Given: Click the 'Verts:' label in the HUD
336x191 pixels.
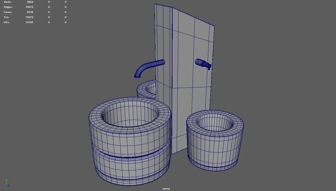Looking at the screenshot, I should [8, 2].
